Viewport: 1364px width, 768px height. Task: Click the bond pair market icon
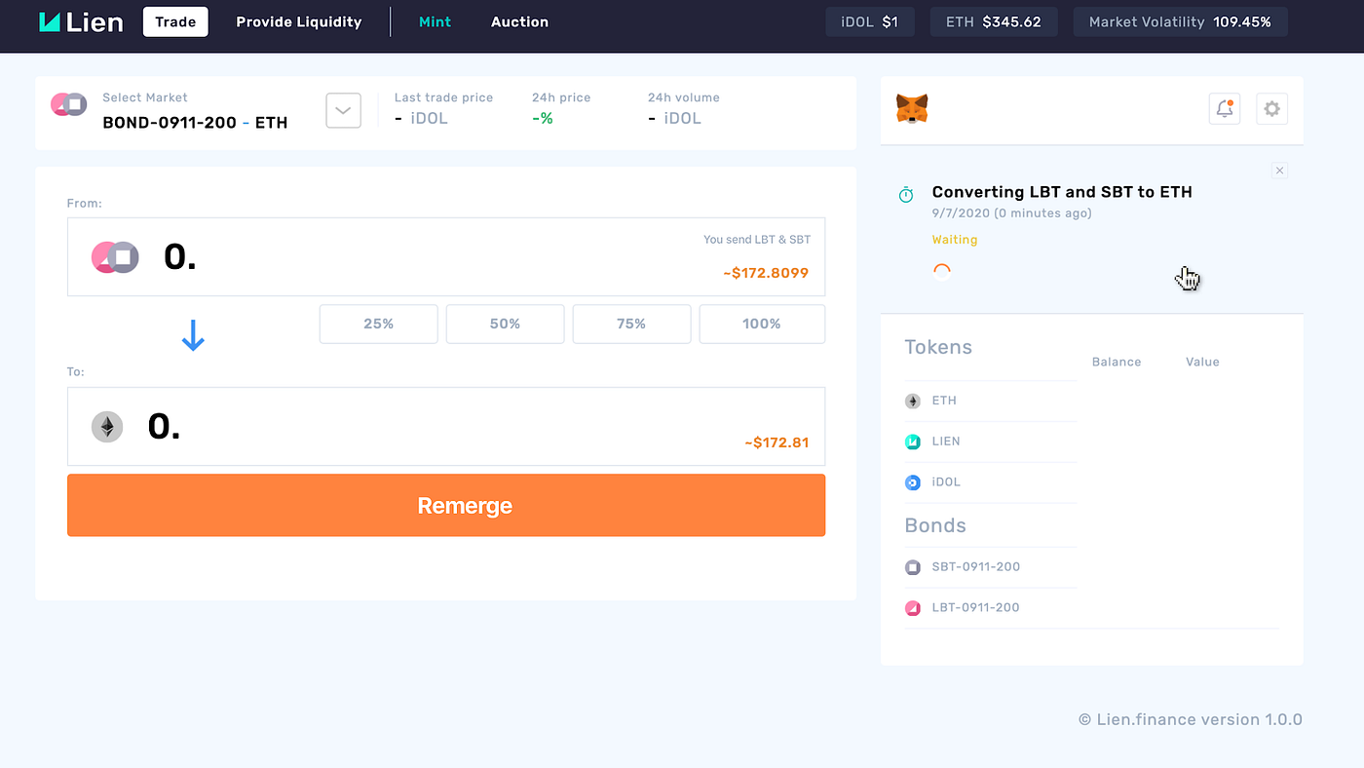pyautogui.click(x=69, y=104)
